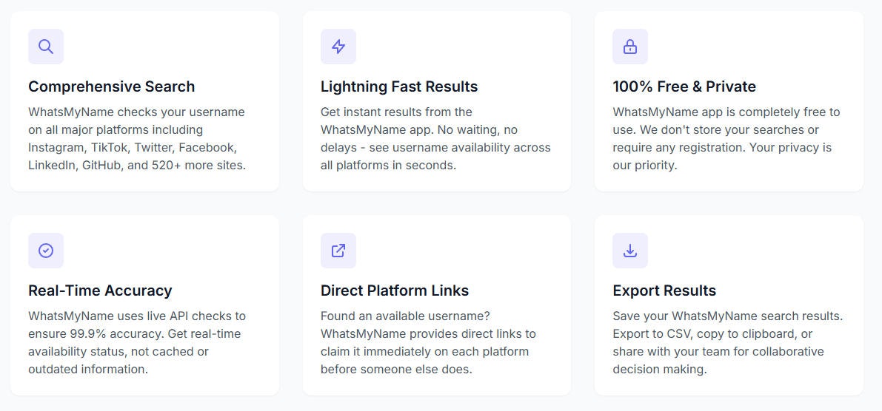The width and height of the screenshot is (882, 411).
Task: Click the Lightning Fast Results description paragraph
Action: pos(435,139)
